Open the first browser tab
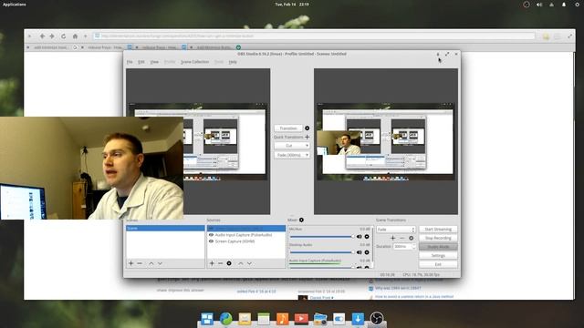The image size is (584, 328). (x=51, y=47)
